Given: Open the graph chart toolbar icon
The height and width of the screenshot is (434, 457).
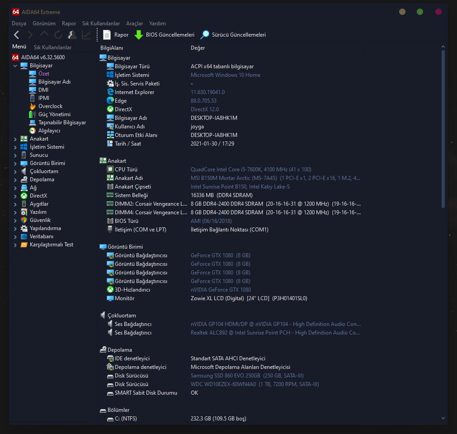Looking at the screenshot, I should (x=86, y=35).
